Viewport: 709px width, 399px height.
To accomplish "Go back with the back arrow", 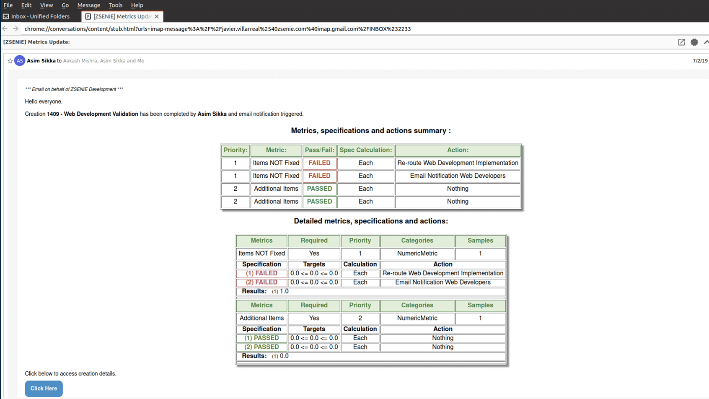I will (x=5, y=28).
